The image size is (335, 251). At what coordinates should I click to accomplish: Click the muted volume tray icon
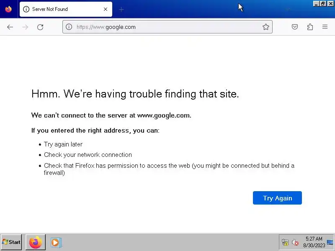tap(295, 242)
